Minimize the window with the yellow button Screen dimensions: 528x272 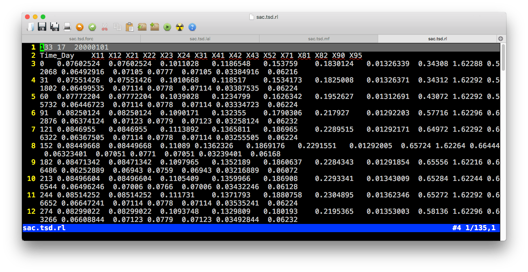pyautogui.click(x=35, y=17)
